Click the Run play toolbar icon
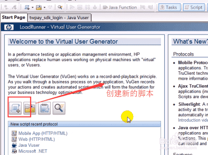Viewport: 208px width, 155px height. coord(72,7)
